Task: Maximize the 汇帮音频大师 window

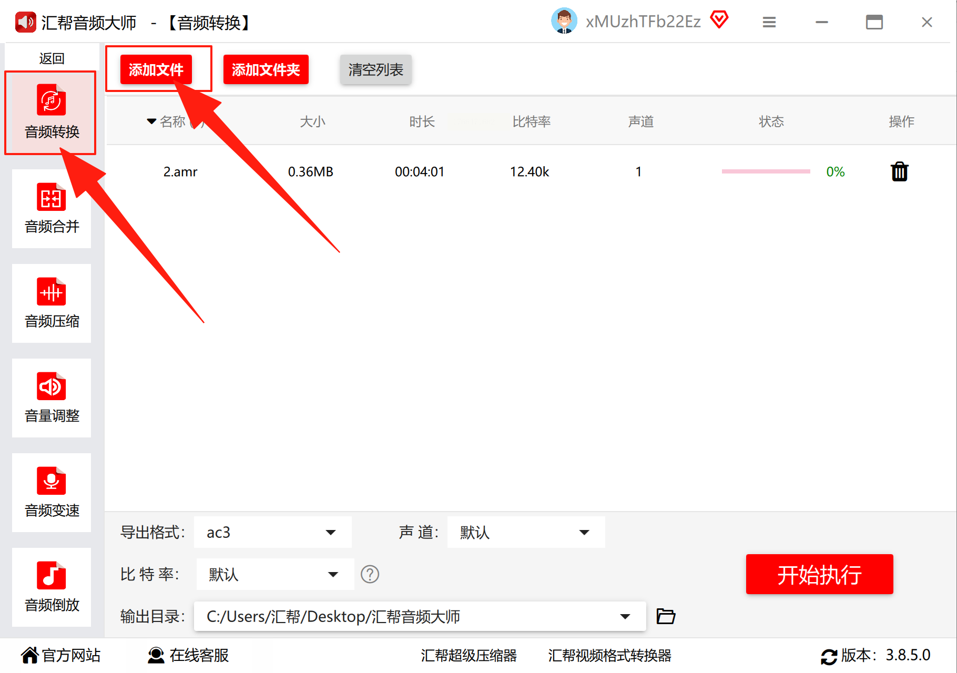Action: click(874, 22)
